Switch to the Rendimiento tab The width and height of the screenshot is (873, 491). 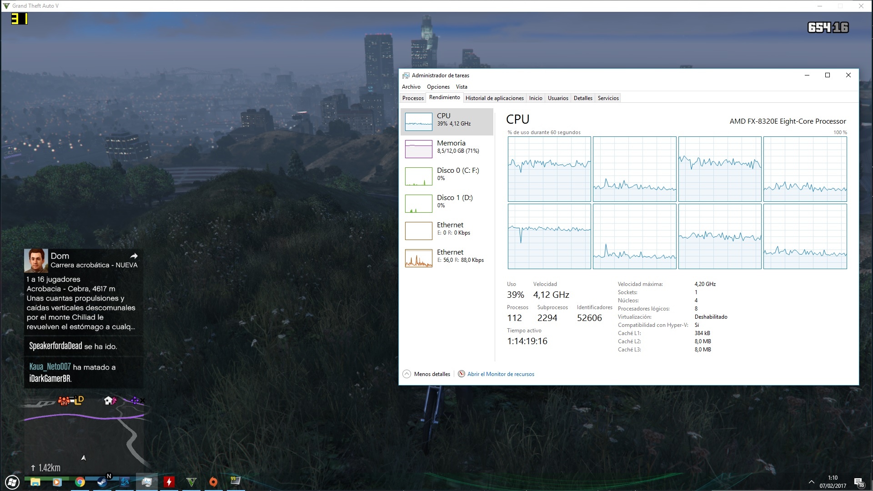[x=445, y=97]
